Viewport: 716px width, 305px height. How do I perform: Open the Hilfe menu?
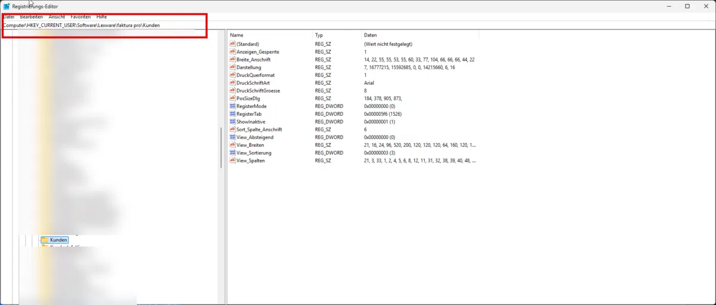[101, 17]
